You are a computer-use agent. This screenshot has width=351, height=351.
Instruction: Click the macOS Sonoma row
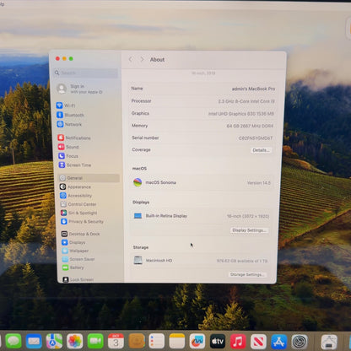[202, 183]
